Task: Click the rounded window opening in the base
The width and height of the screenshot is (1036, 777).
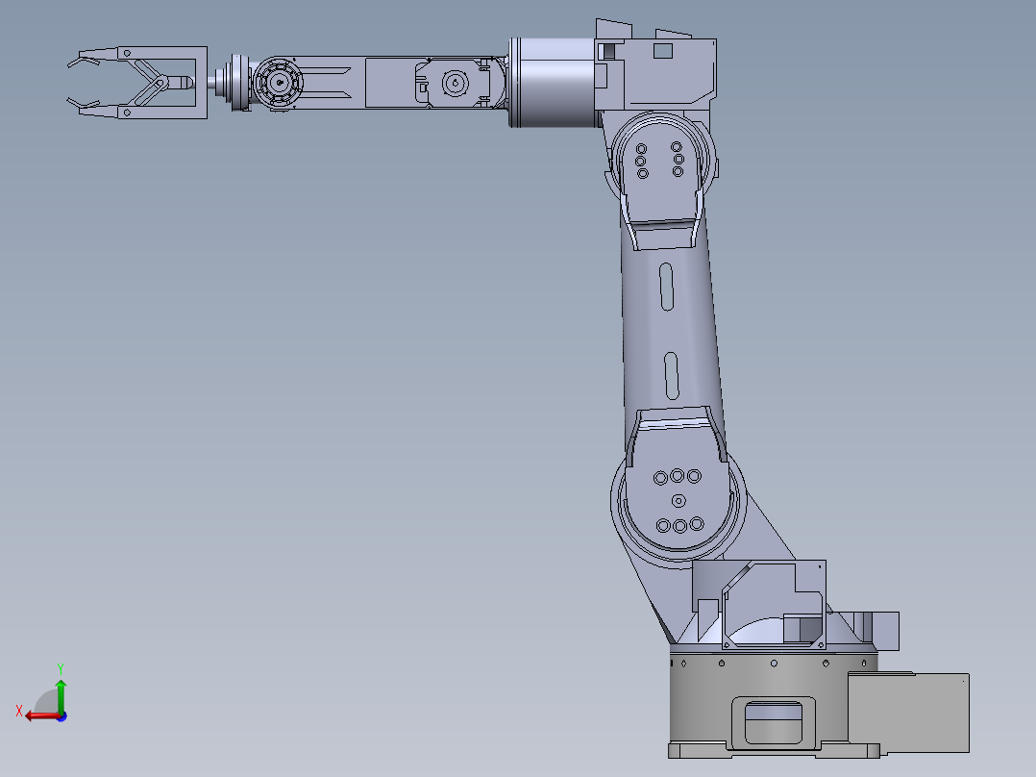Action: [774, 721]
